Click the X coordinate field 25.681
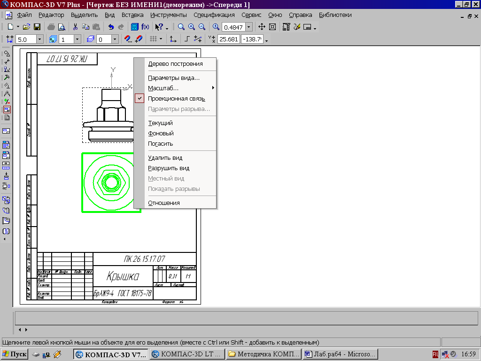The height and width of the screenshot is (361, 481). click(229, 39)
